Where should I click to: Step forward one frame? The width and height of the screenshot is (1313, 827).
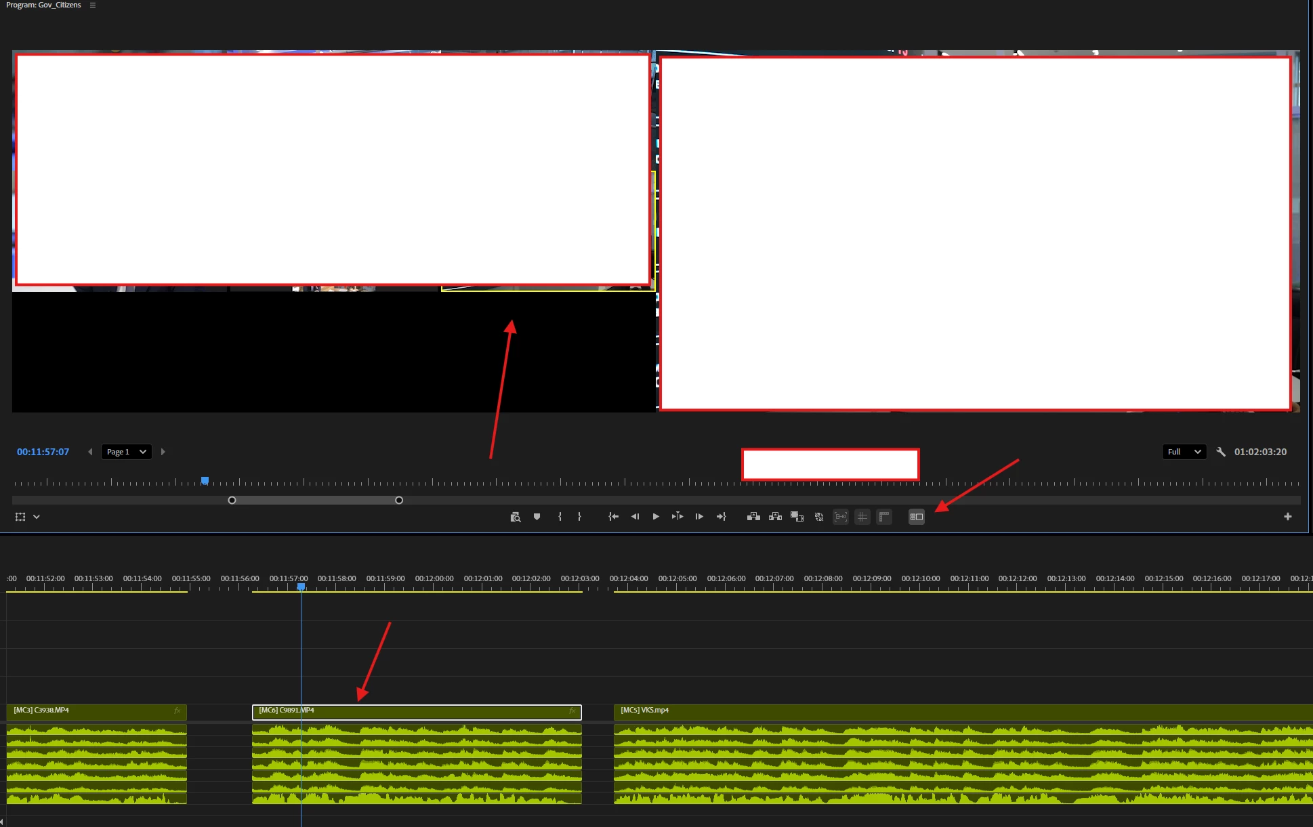pyautogui.click(x=699, y=517)
